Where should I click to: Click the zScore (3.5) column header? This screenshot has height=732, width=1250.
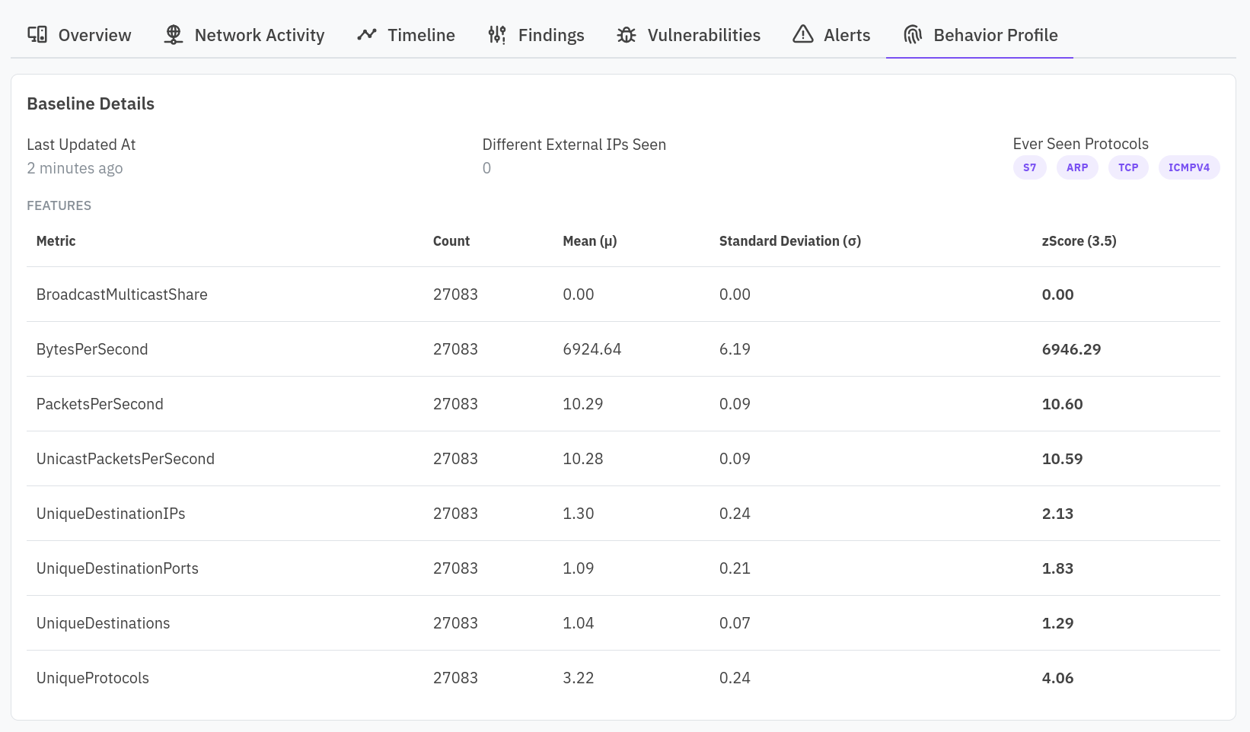coord(1079,241)
